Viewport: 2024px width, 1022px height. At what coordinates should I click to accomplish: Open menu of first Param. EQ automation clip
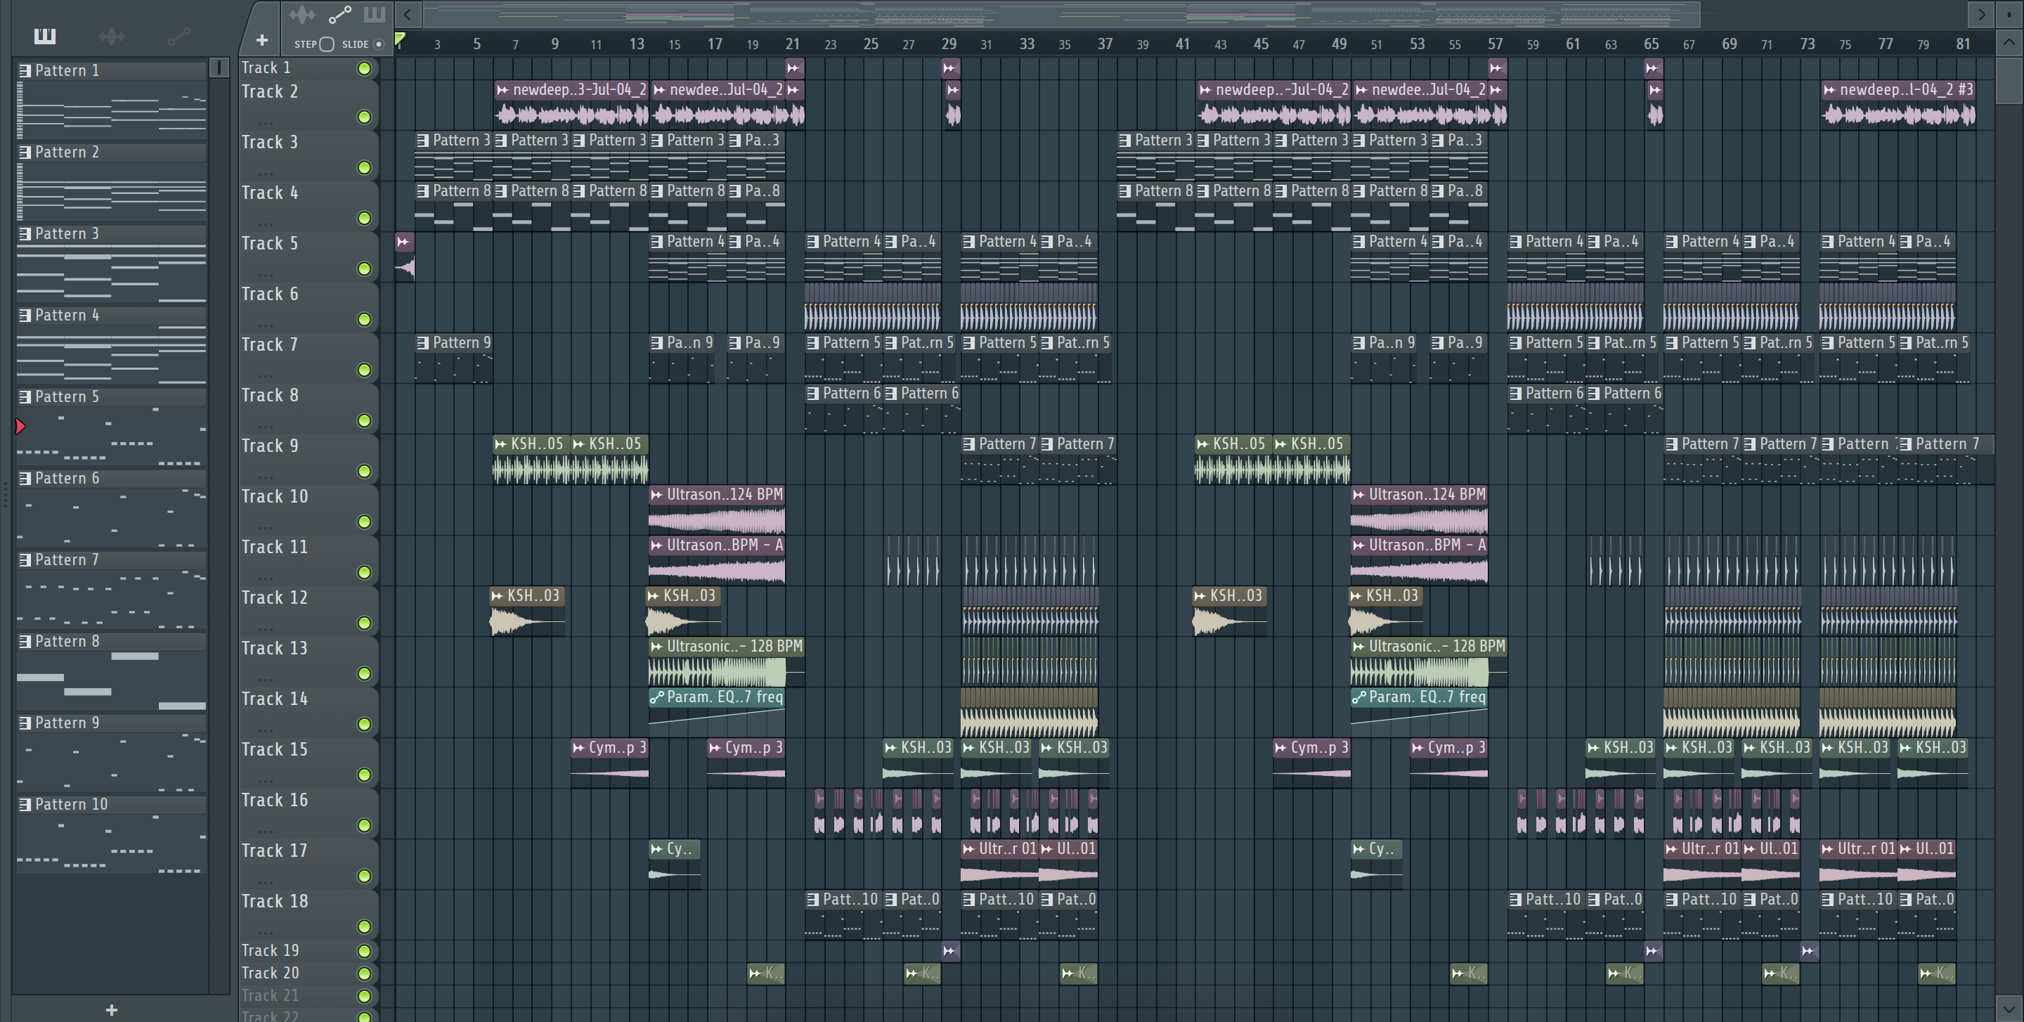657,697
